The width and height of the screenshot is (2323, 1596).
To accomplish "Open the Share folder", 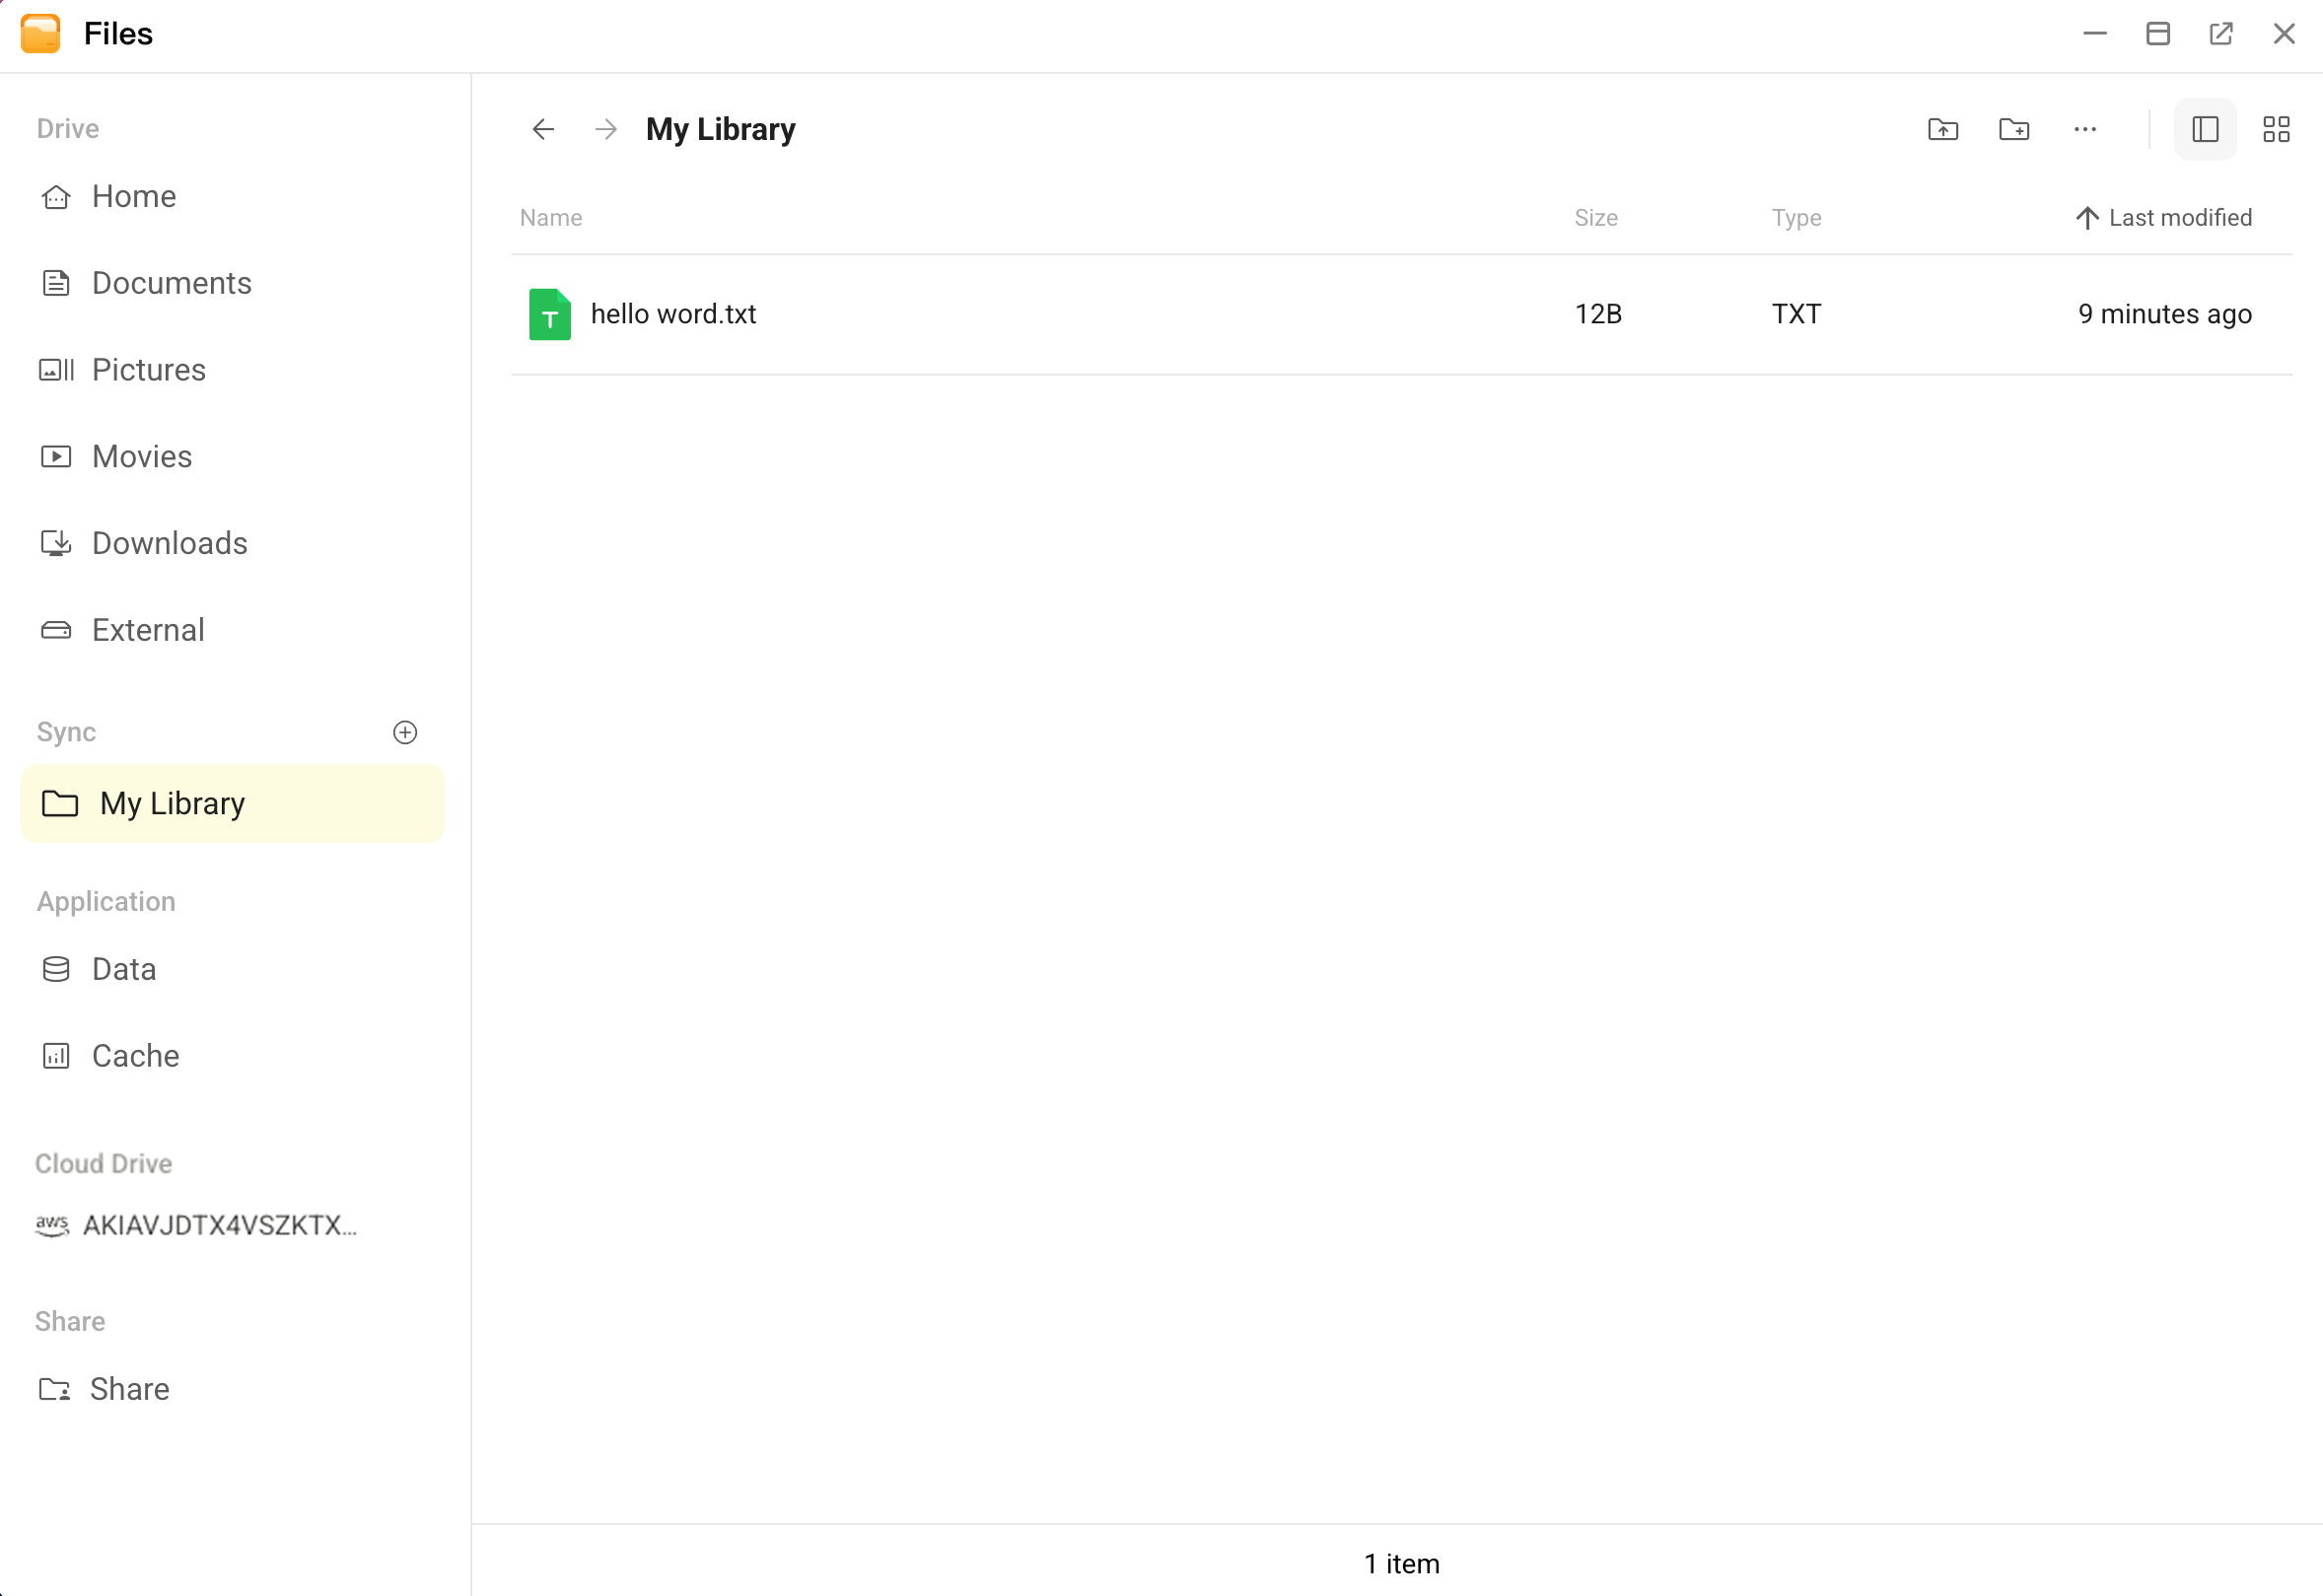I will click(x=129, y=1389).
